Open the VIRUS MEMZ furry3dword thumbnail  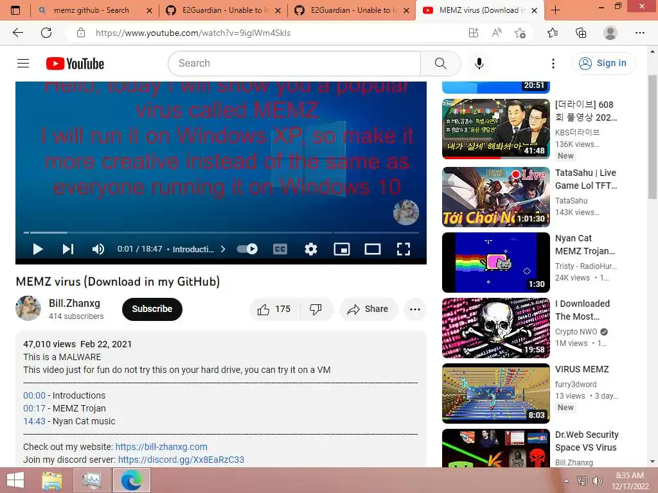click(x=496, y=394)
